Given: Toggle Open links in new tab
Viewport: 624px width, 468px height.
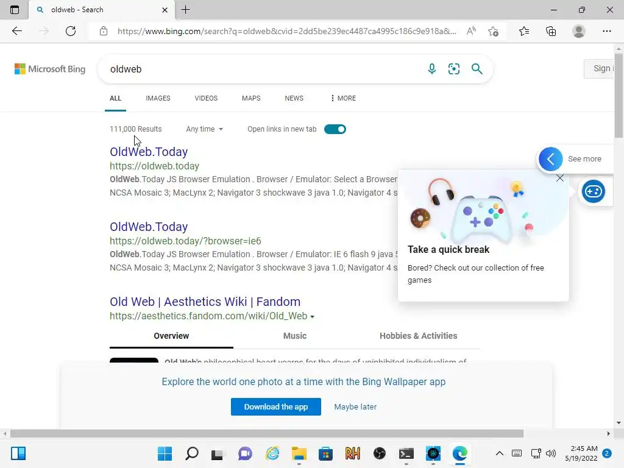Looking at the screenshot, I should [335, 129].
